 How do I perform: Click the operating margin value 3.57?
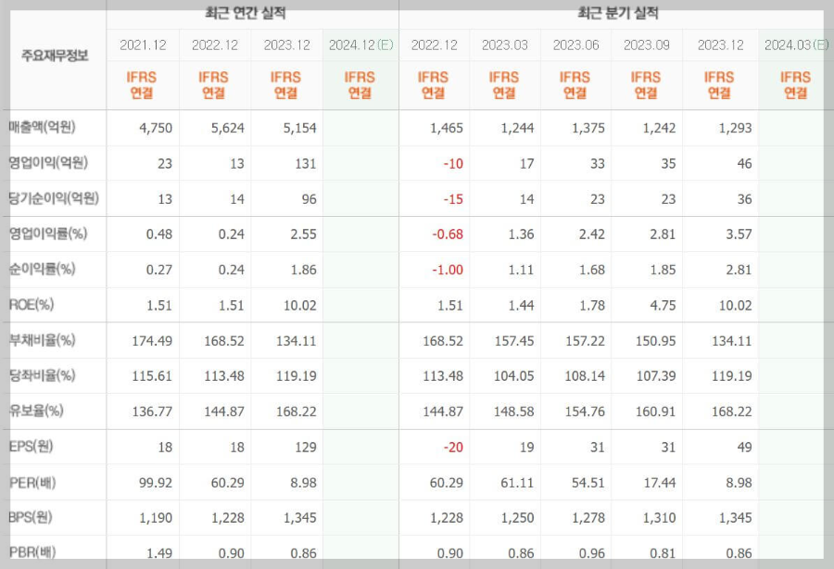(739, 234)
